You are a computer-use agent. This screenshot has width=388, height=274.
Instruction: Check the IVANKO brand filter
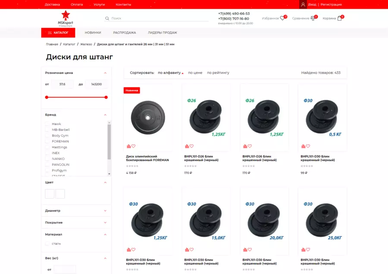pyautogui.click(x=47, y=159)
